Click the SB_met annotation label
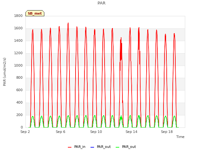This screenshot has width=204, height=153. pyautogui.click(x=35, y=13)
